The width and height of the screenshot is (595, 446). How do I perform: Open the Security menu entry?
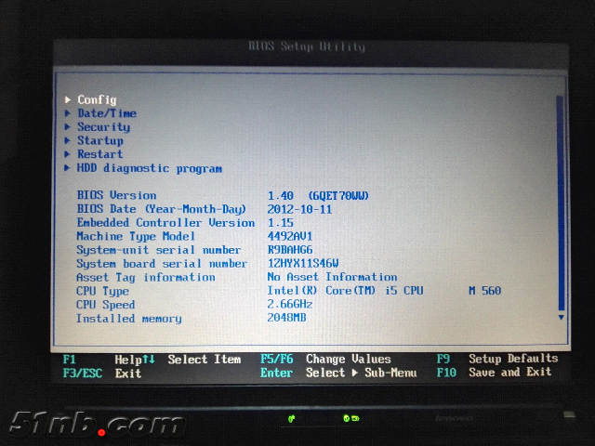tap(103, 127)
